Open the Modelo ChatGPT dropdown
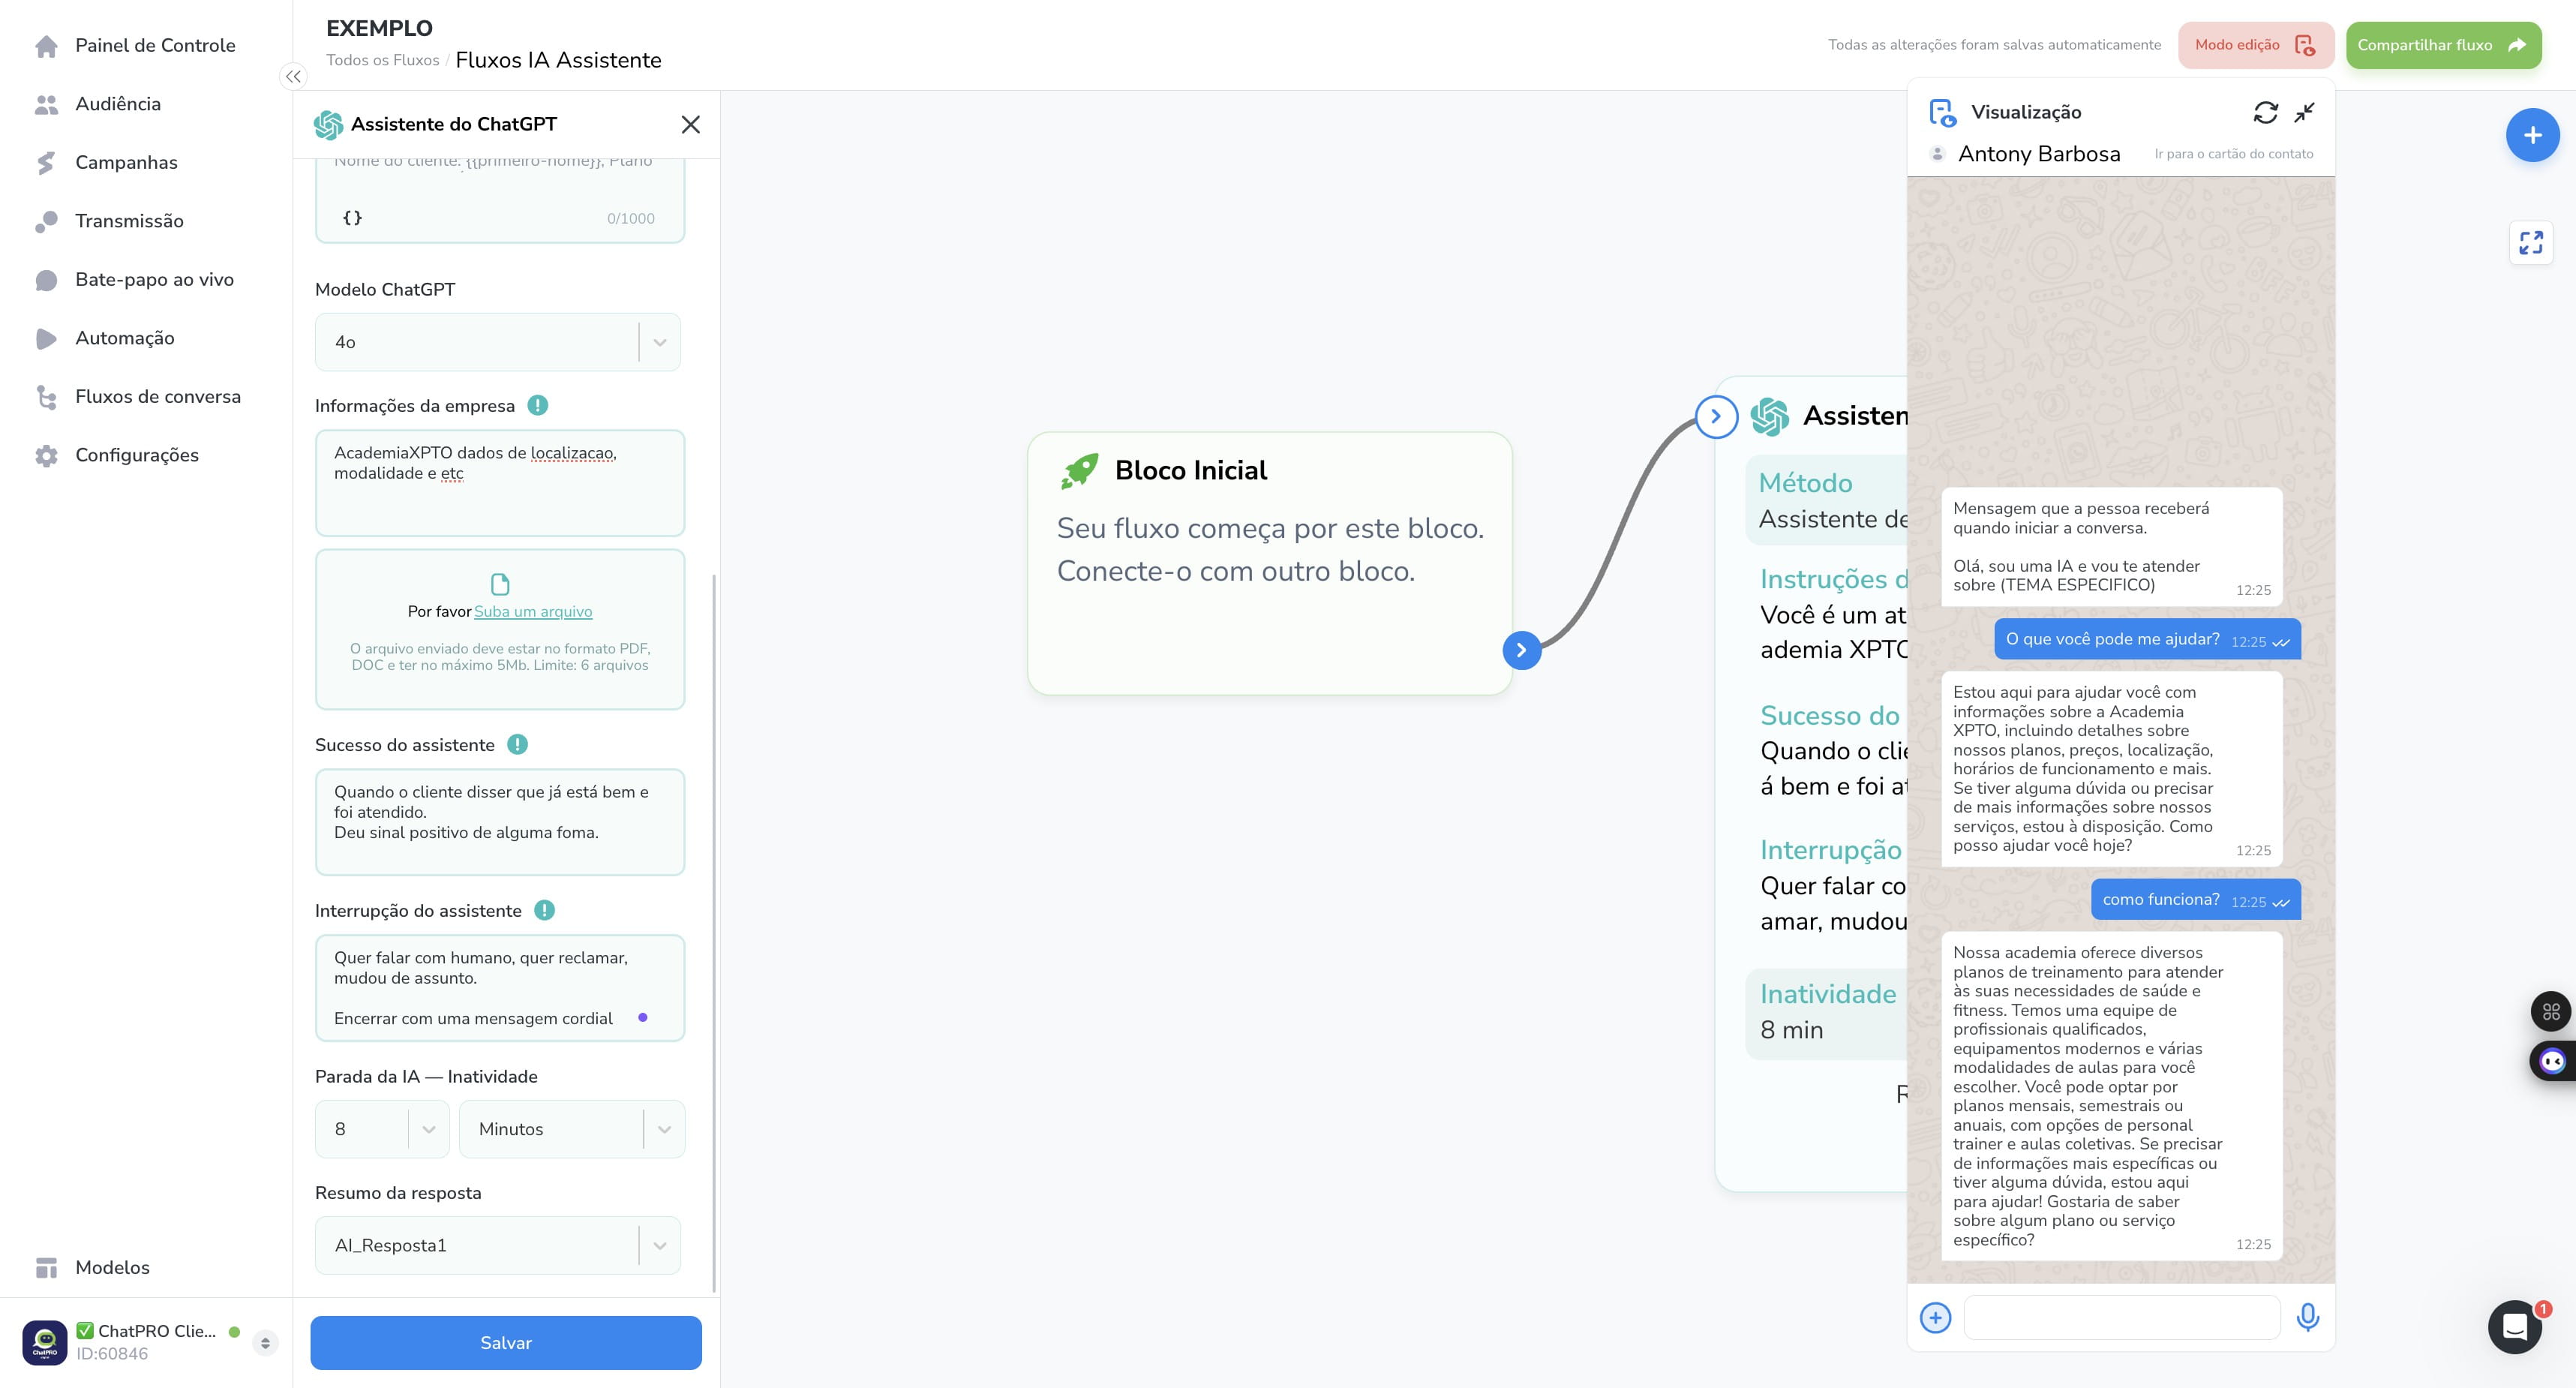 coord(498,342)
